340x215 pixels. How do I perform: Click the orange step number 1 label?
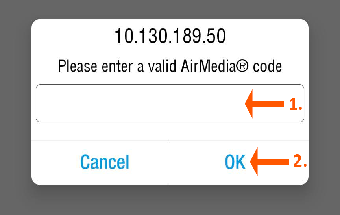click(295, 104)
